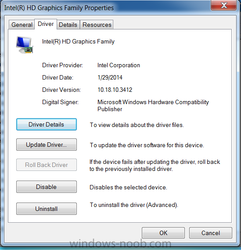Switch to the General tab

click(22, 25)
